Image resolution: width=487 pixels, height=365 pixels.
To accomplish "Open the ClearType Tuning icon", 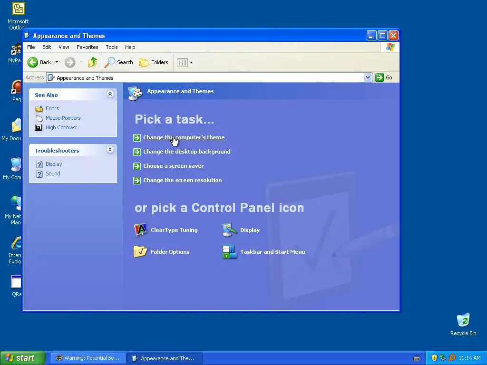I will click(140, 230).
